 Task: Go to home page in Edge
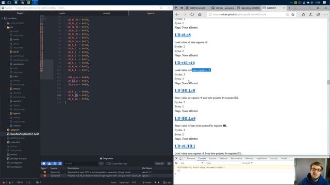coord(200,14)
